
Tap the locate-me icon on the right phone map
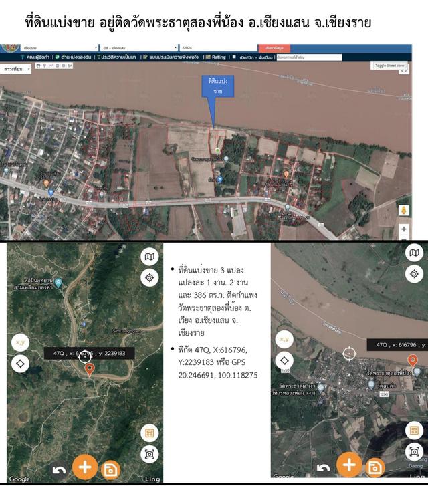(414, 274)
